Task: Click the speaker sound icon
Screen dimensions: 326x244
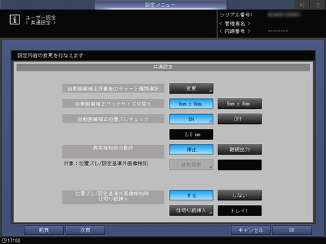Action: (x=302, y=4)
